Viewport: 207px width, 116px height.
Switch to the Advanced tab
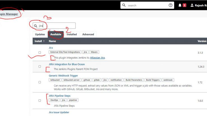[88, 34]
